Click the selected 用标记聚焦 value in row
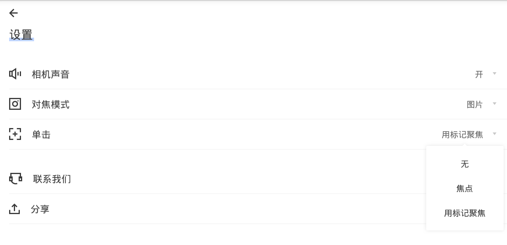Screen dimensions: 507x245 (x=463, y=135)
